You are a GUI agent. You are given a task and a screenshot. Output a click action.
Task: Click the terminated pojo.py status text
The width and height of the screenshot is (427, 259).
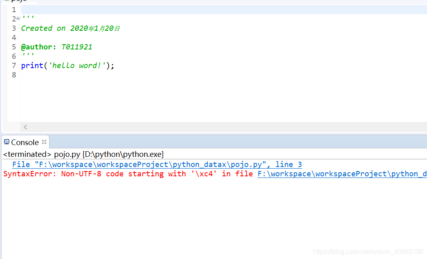[x=83, y=154]
